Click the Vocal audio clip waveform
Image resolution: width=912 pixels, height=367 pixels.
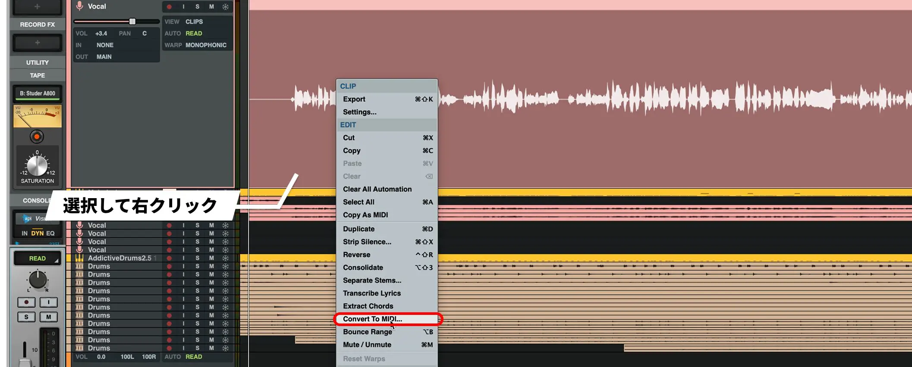coord(673,99)
